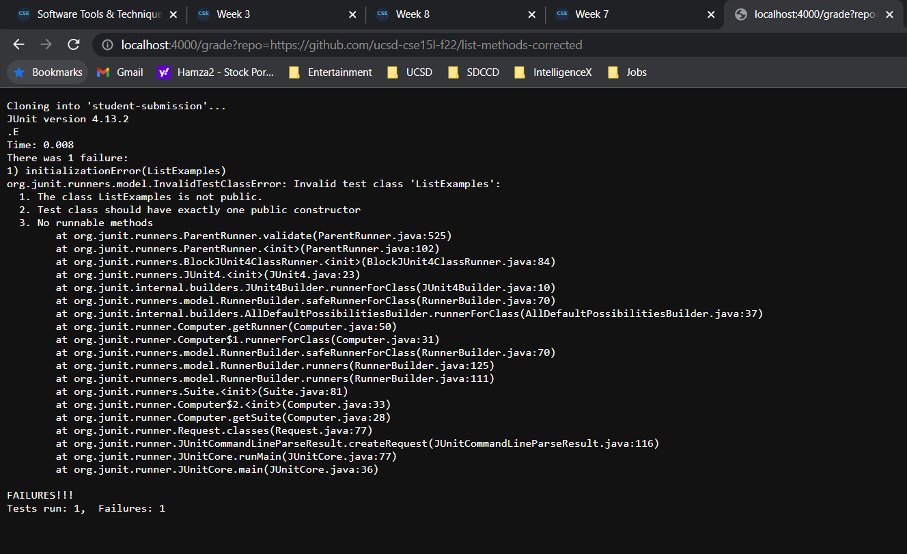Click JUnitCore.runMain(JUnitCore.java:77) line
The height and width of the screenshot is (554, 907).
click(x=227, y=456)
